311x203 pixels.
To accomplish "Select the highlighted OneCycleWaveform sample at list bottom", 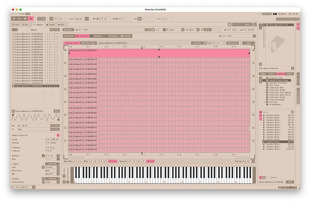I will click(36, 86).
